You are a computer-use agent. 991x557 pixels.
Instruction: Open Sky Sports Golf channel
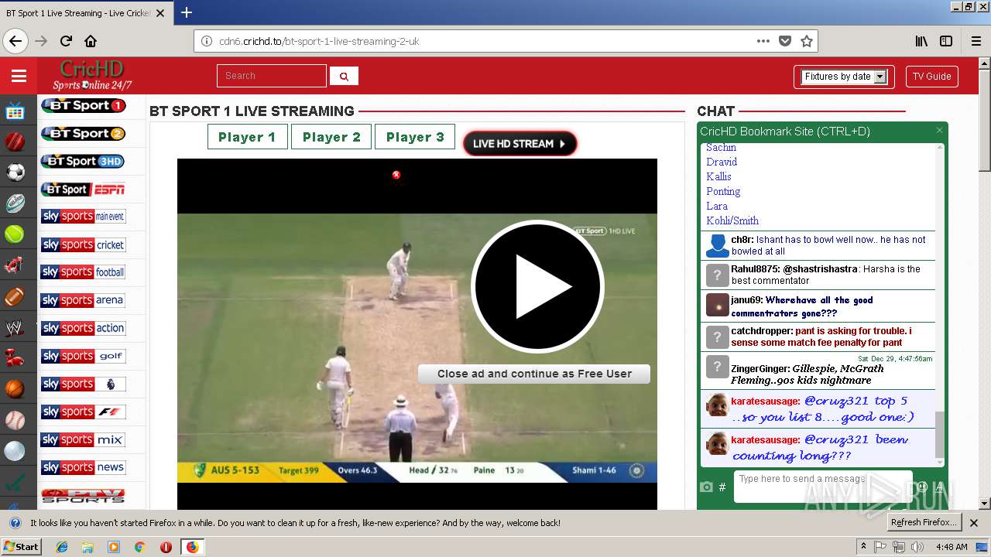point(83,356)
